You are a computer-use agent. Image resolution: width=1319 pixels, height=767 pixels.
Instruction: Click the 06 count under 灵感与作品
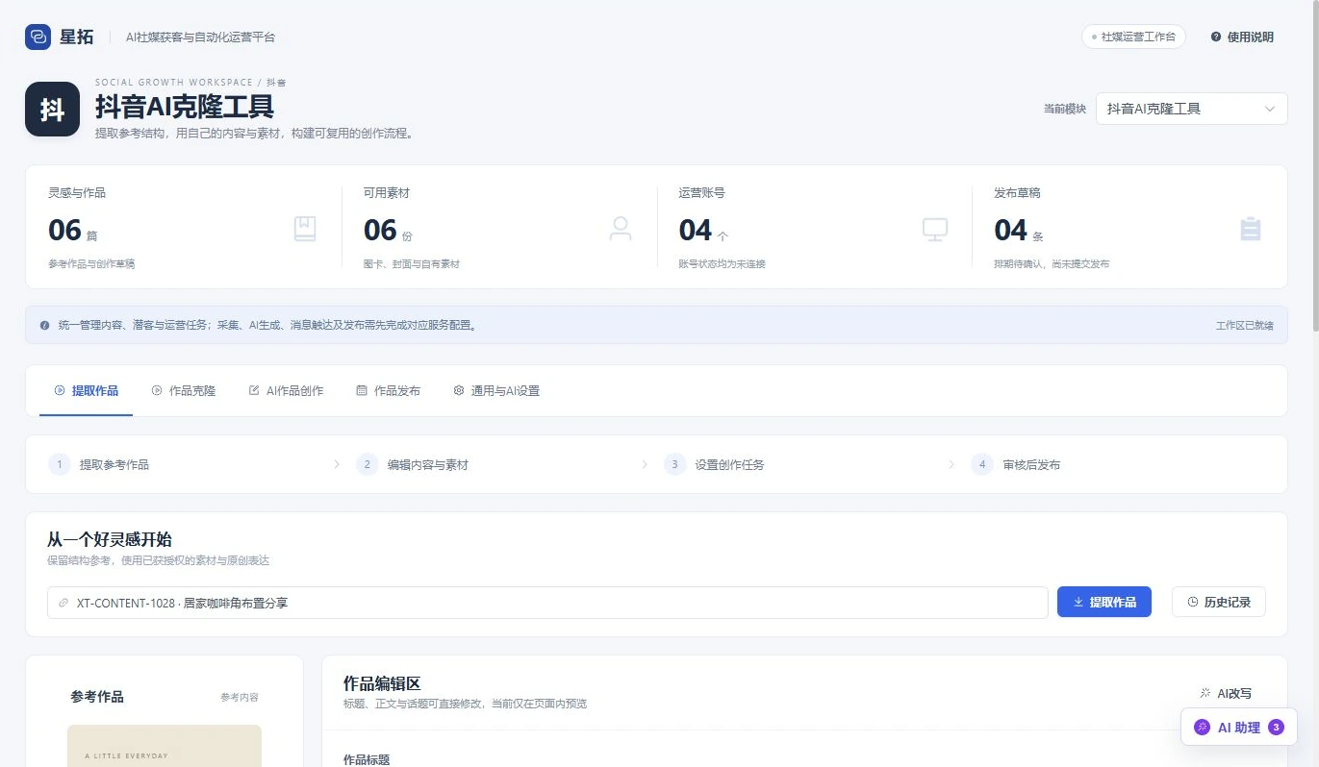64,231
